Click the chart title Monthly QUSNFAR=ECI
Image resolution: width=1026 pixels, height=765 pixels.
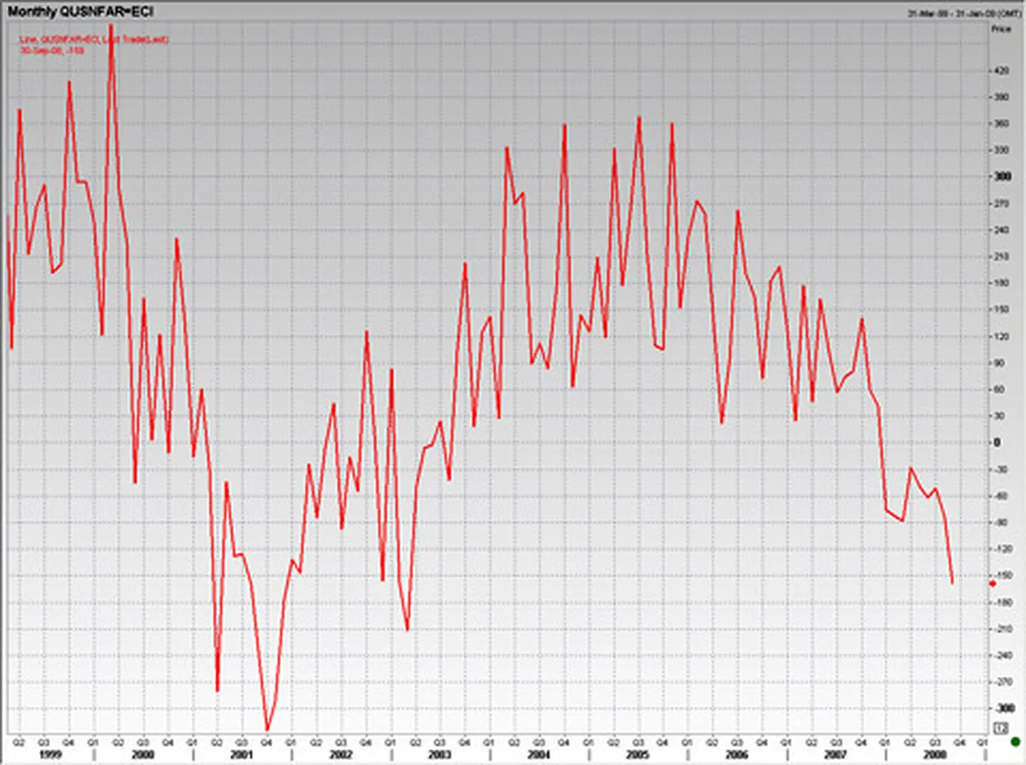(80, 11)
